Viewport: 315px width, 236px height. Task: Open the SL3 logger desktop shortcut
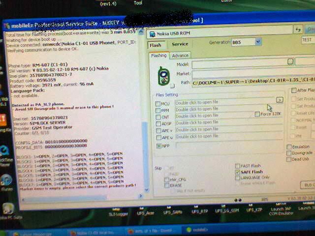coord(118,212)
